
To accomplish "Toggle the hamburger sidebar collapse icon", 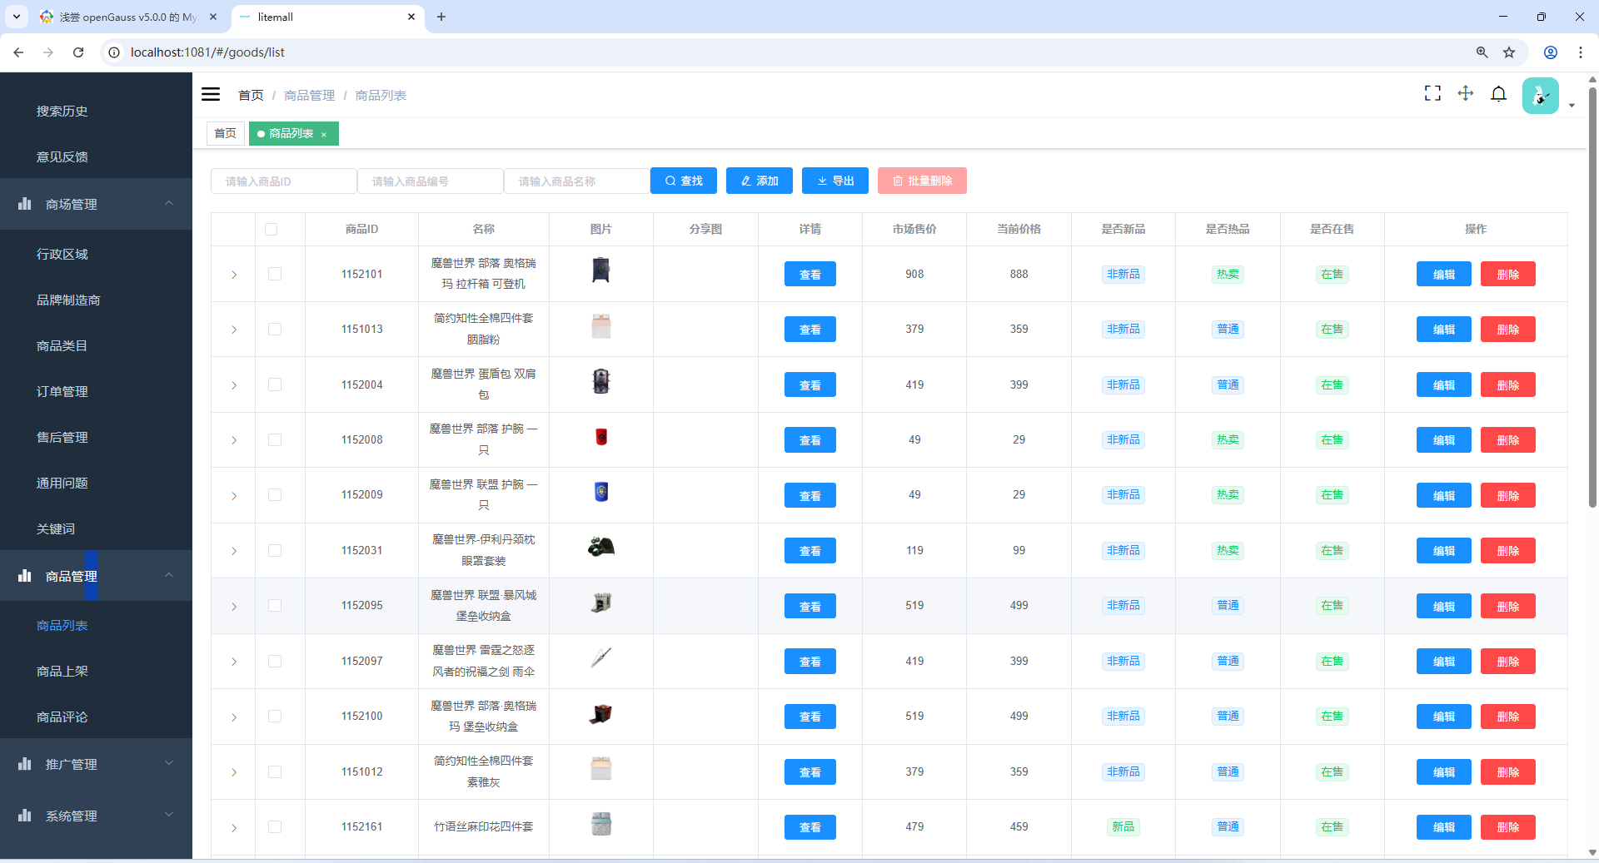I will (x=211, y=95).
